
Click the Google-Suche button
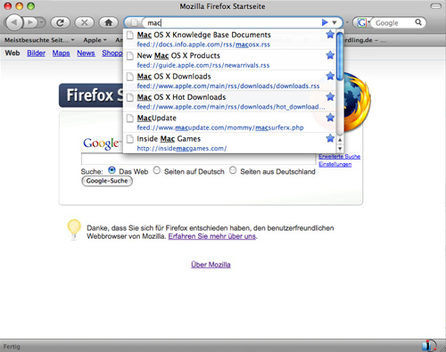[x=107, y=181]
